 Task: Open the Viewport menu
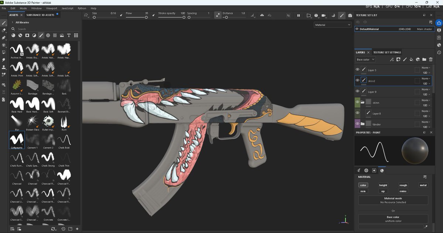52,8
